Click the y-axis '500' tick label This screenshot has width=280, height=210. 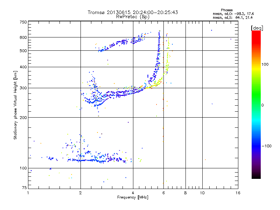[x=23, y=51]
